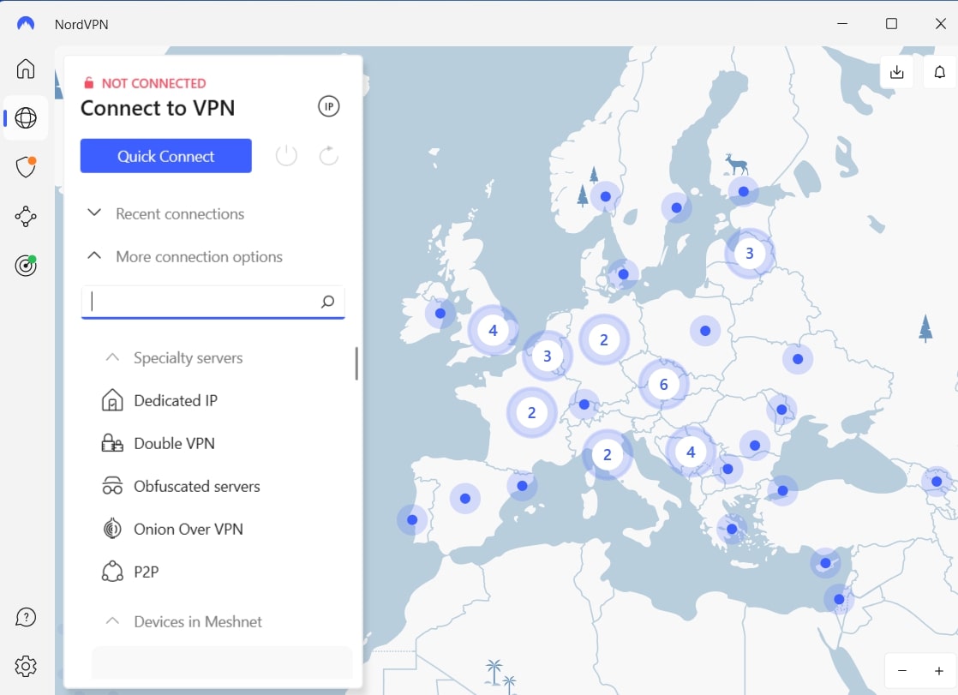Click the Cyprus server dot

click(825, 563)
